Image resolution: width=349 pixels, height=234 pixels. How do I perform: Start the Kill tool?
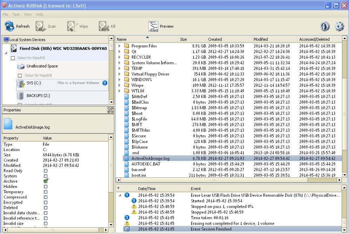tap(103, 26)
